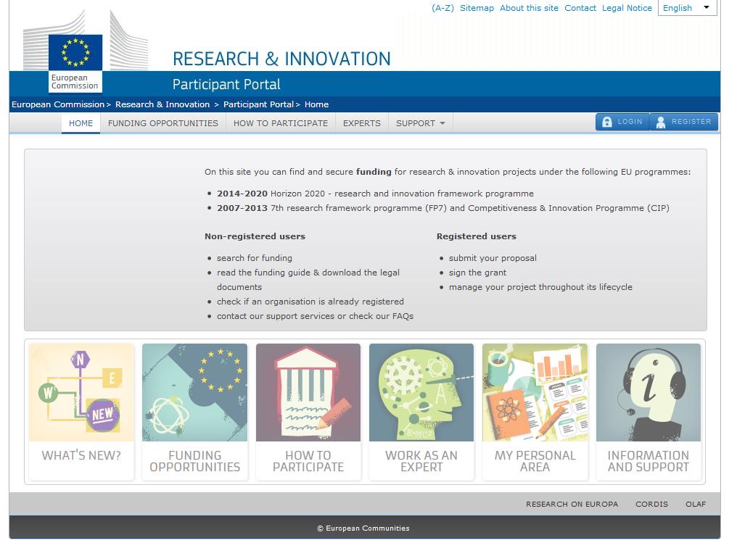The height and width of the screenshot is (556, 737).
Task: Switch to the Experts tab
Action: pos(362,123)
